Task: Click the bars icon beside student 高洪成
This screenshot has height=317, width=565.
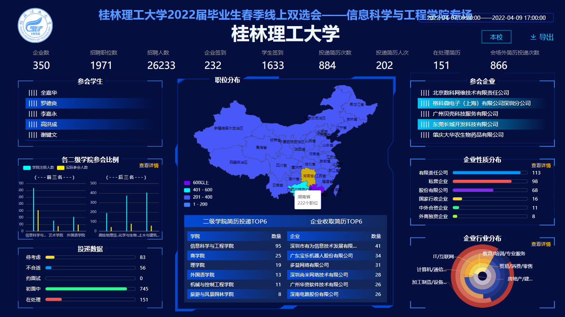Action: [x=33, y=124]
